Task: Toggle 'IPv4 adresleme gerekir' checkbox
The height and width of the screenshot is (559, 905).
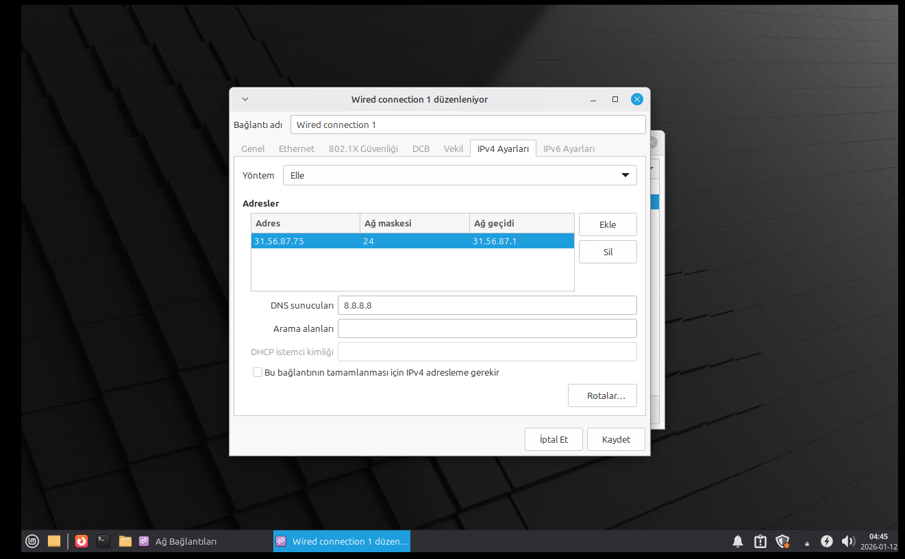Action: point(258,373)
